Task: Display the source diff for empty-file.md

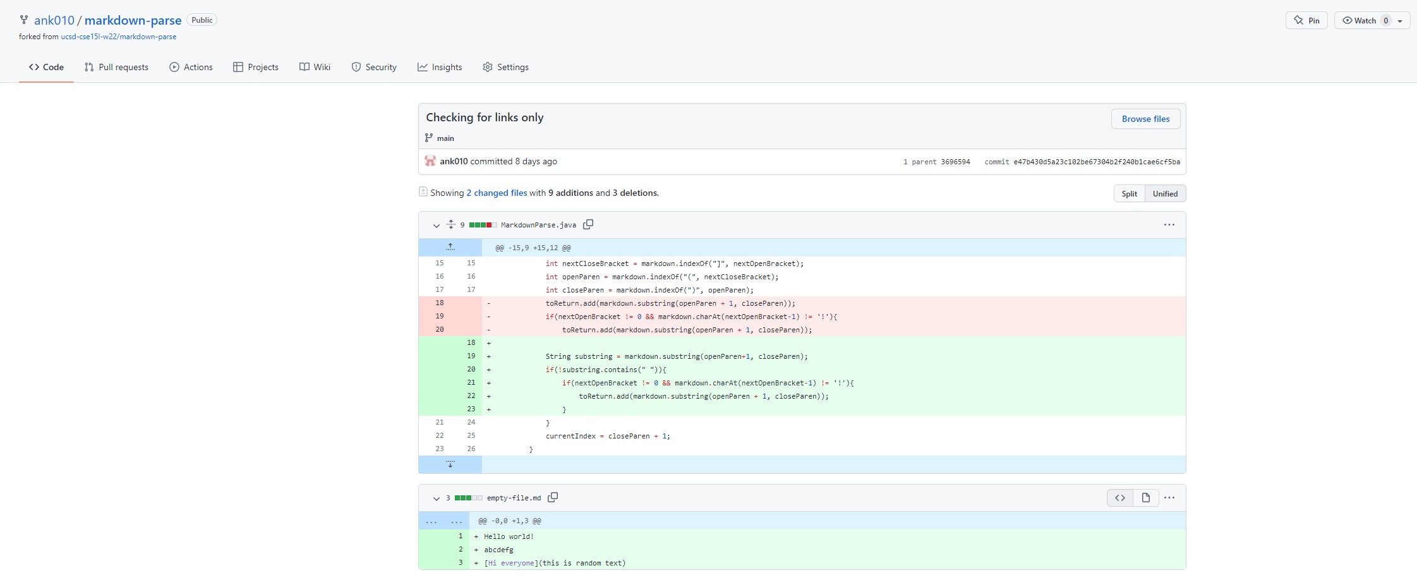Action: [x=1120, y=497]
